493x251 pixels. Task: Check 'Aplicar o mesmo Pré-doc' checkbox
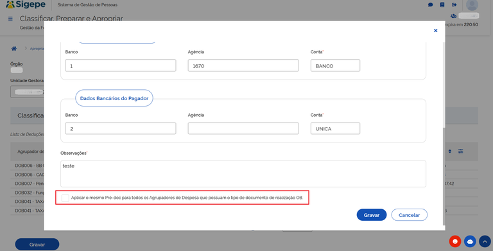(x=65, y=198)
